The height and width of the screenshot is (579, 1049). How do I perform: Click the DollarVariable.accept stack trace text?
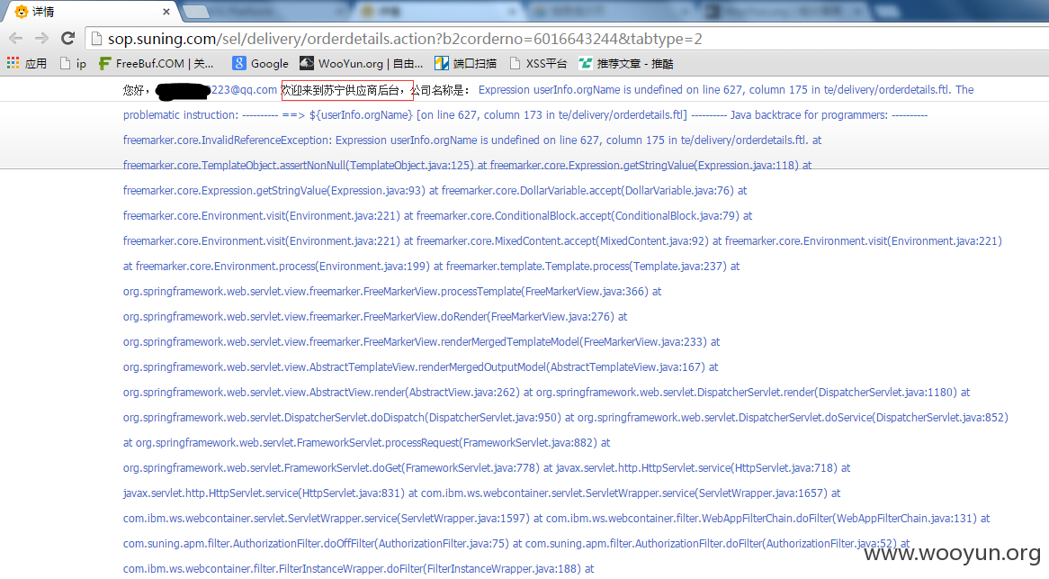click(587, 191)
